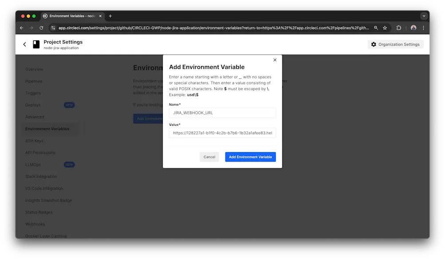Open the Chrome three-dot menu
445x259 pixels.
click(423, 27)
